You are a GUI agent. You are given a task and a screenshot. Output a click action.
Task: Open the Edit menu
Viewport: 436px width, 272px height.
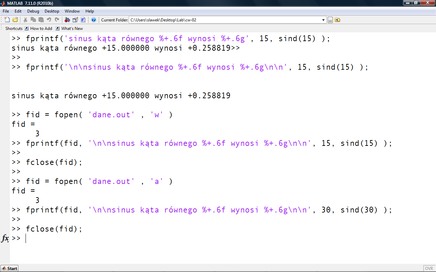click(x=18, y=11)
